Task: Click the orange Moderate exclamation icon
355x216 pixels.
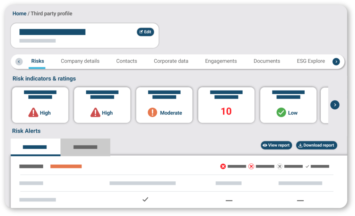Action: [152, 113]
